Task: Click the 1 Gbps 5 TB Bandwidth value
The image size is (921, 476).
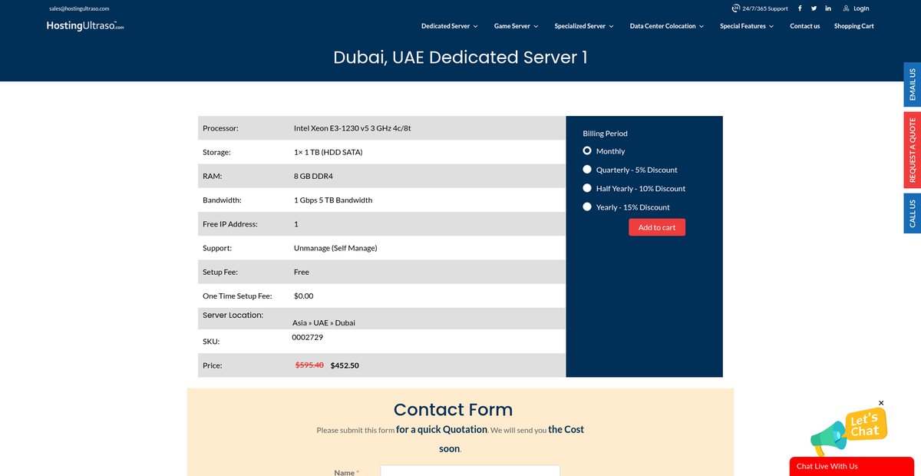Action: click(333, 200)
